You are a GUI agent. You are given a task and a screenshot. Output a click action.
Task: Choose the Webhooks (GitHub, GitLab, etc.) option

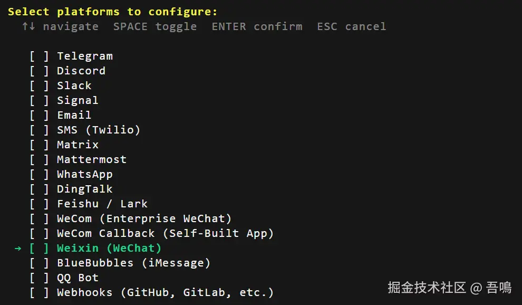(165, 292)
